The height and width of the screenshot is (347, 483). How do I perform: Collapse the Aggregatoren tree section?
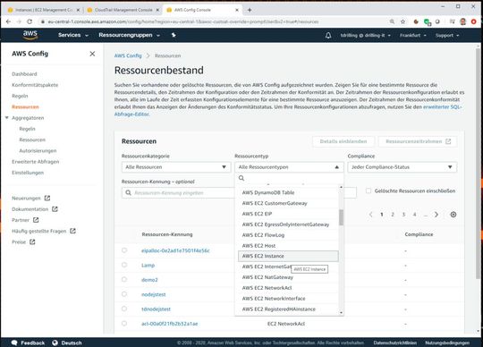coord(7,118)
